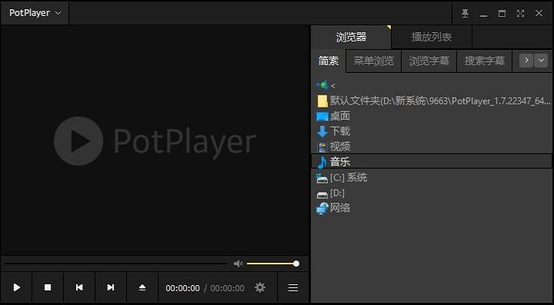Image resolution: width=554 pixels, height=305 pixels.
Task: Open the control panel gear icon
Action: (260, 288)
